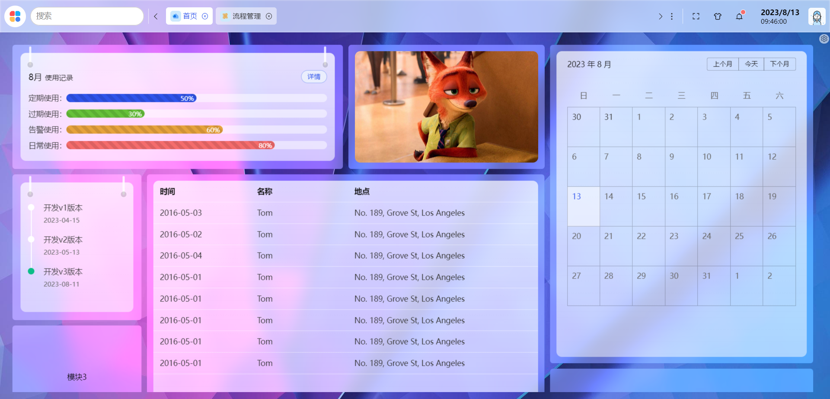Open the notification bell
Screen dimensions: 830x399
coord(739,16)
